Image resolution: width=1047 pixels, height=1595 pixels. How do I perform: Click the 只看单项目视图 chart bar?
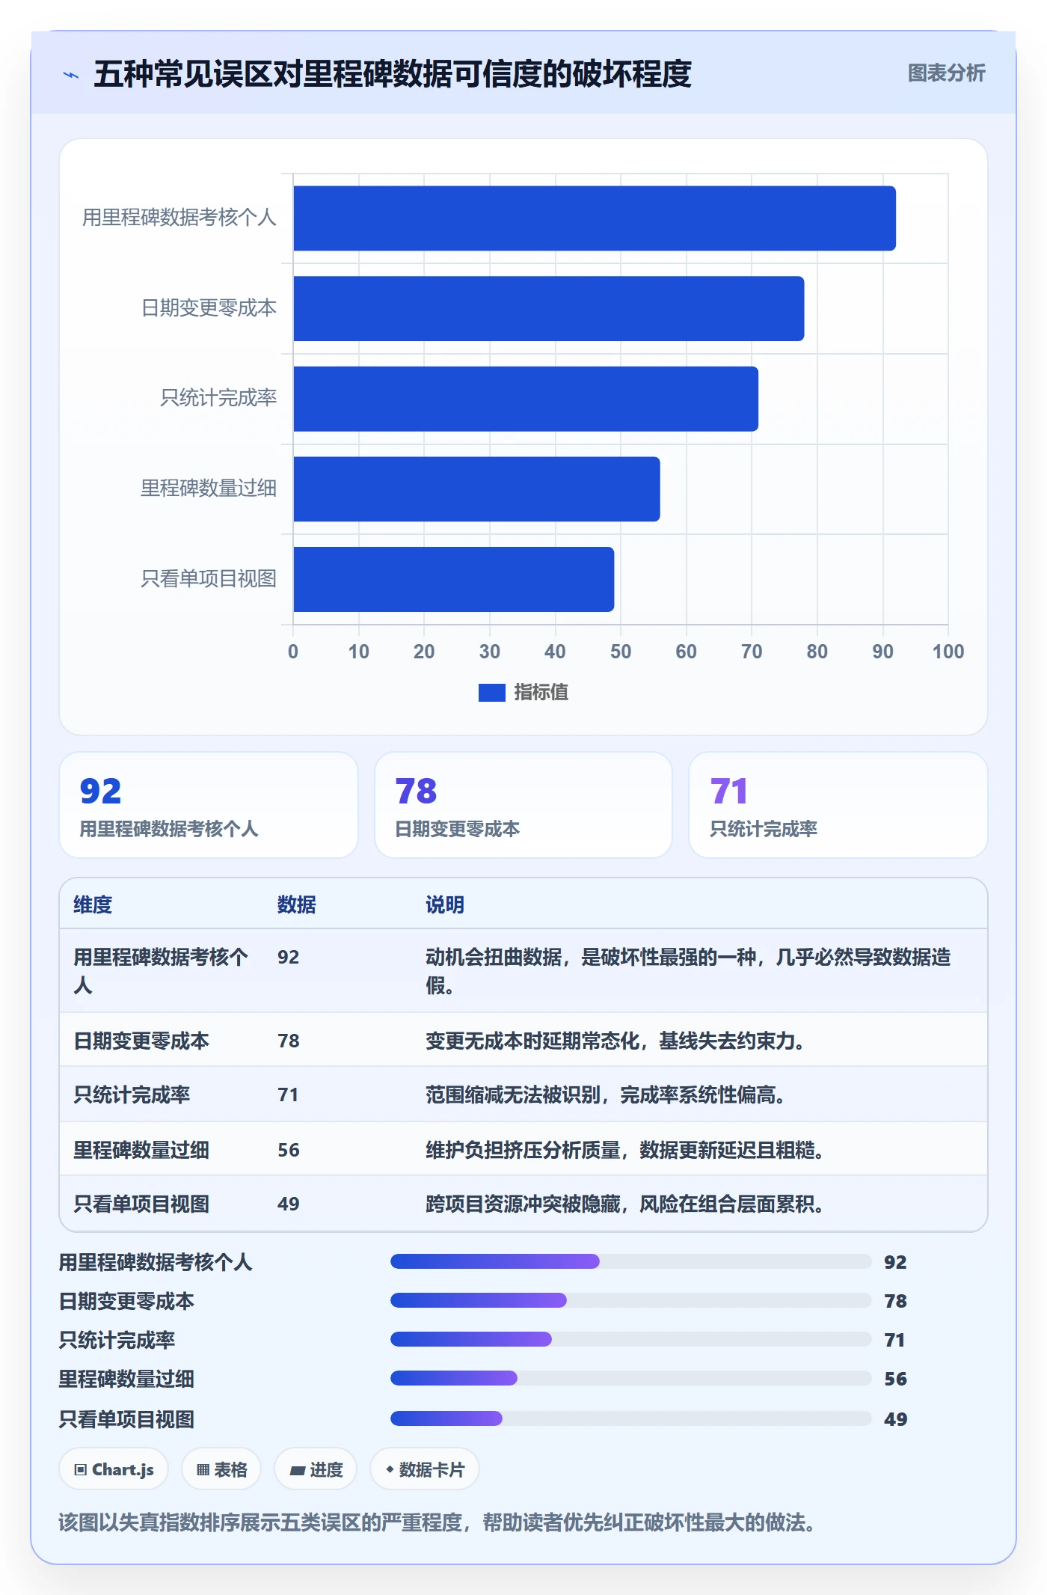click(x=454, y=579)
